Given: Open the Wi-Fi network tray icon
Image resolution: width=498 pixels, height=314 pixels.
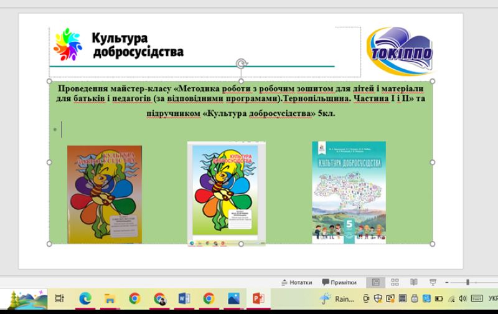Looking at the screenshot, I should pyautogui.click(x=451, y=298).
